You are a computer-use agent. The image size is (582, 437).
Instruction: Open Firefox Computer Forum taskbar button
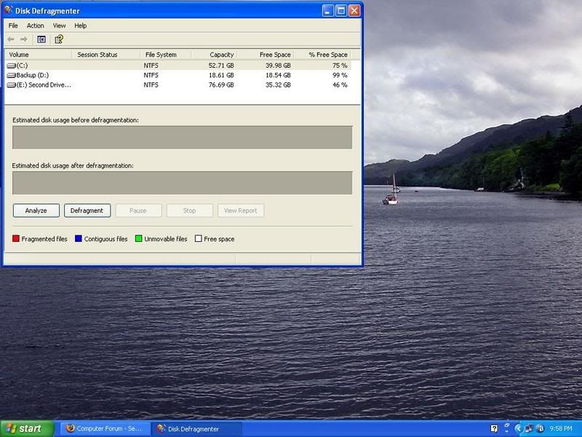coord(105,428)
